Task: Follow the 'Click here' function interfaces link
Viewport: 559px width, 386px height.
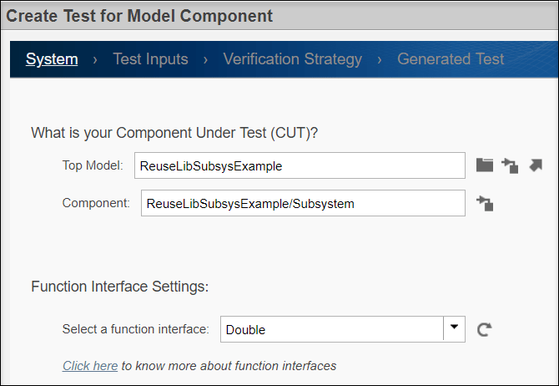Action: 90,366
